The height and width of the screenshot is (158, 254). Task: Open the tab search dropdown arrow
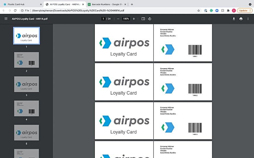click(x=250, y=4)
